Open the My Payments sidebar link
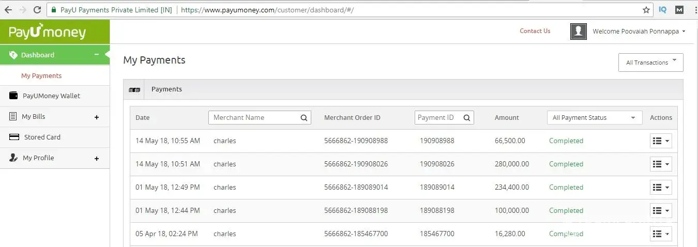698x247 pixels. tap(41, 76)
